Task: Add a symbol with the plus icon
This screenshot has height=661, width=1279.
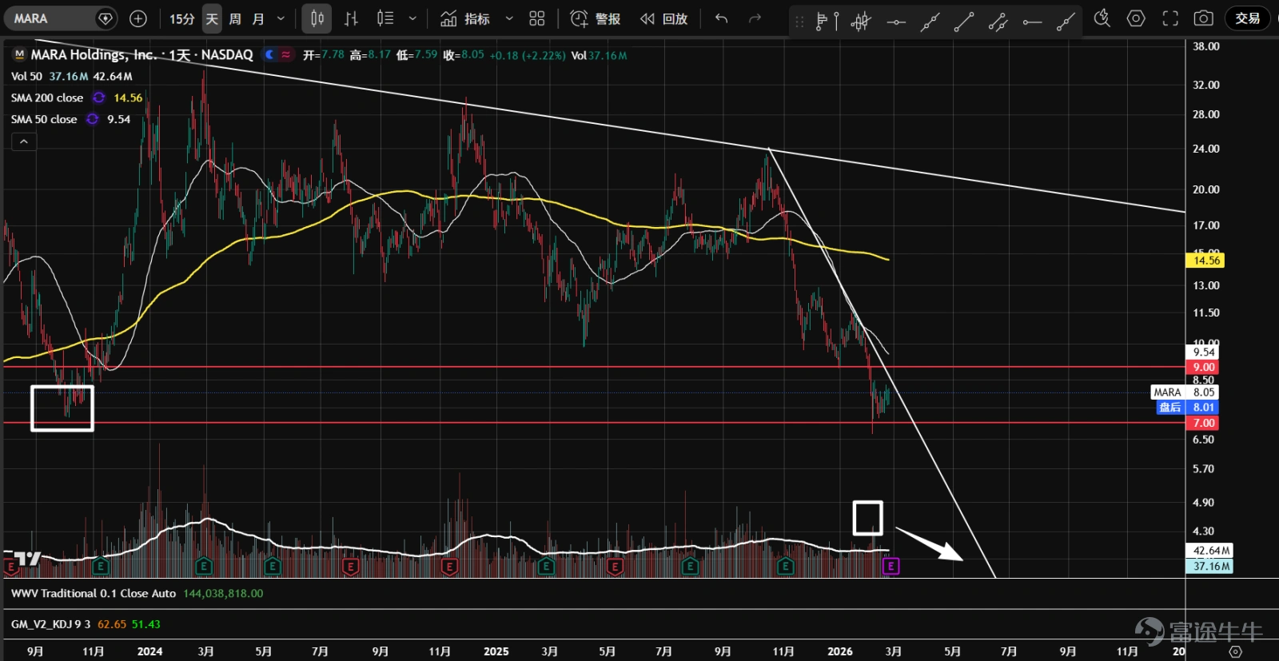Action: pyautogui.click(x=138, y=18)
